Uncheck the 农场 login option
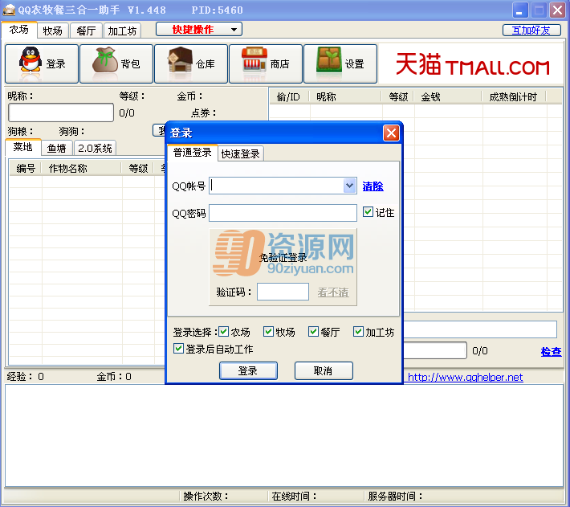Screen dimensions: 570x507 click(223, 331)
